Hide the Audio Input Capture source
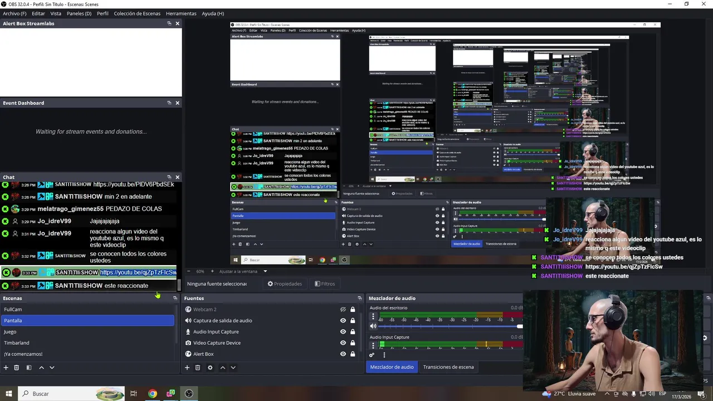This screenshot has width=713, height=401. pos(343,332)
